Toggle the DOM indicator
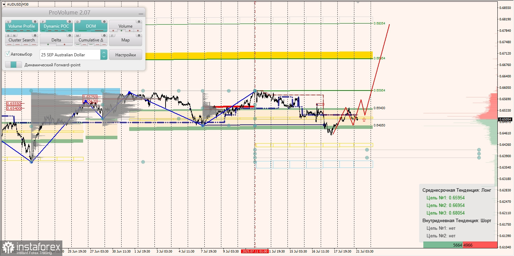Viewport: 514px width, 256px height. [x=91, y=26]
